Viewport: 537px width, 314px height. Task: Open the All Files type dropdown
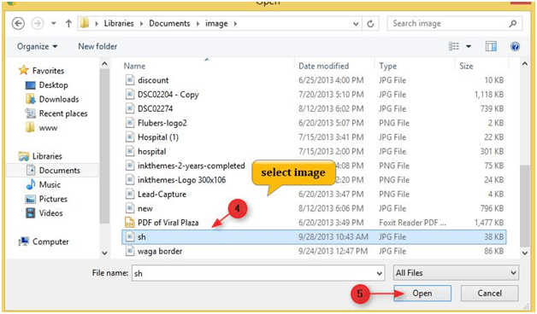pos(456,273)
